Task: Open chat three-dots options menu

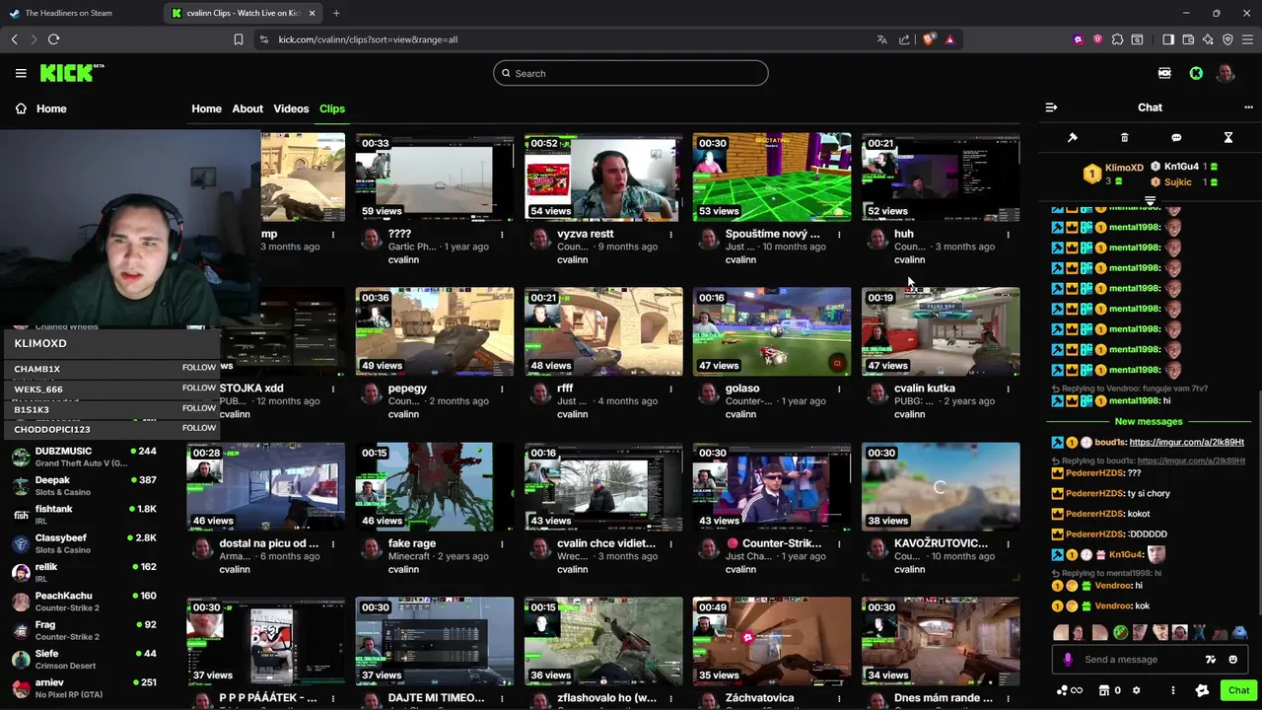Action: [1248, 107]
